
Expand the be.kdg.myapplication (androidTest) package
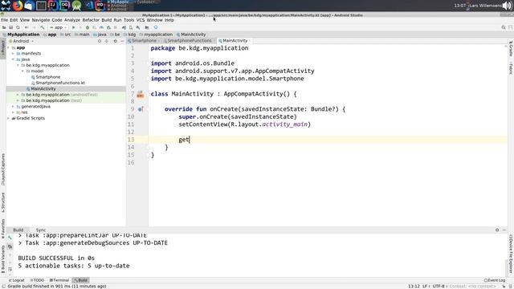pos(18,95)
